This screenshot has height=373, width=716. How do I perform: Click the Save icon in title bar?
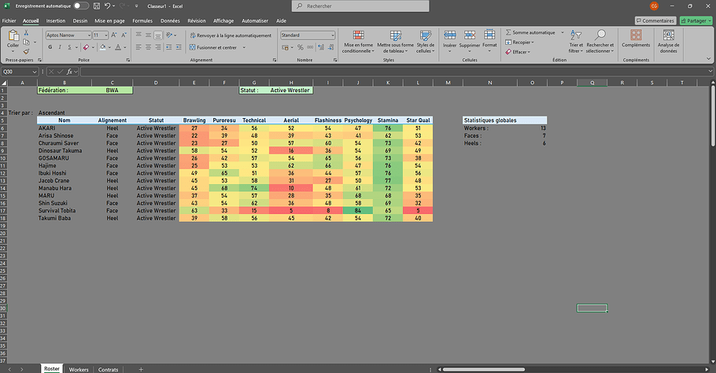click(x=95, y=6)
